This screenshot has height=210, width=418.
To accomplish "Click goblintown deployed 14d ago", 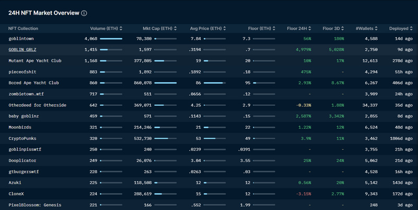I will (403, 39).
